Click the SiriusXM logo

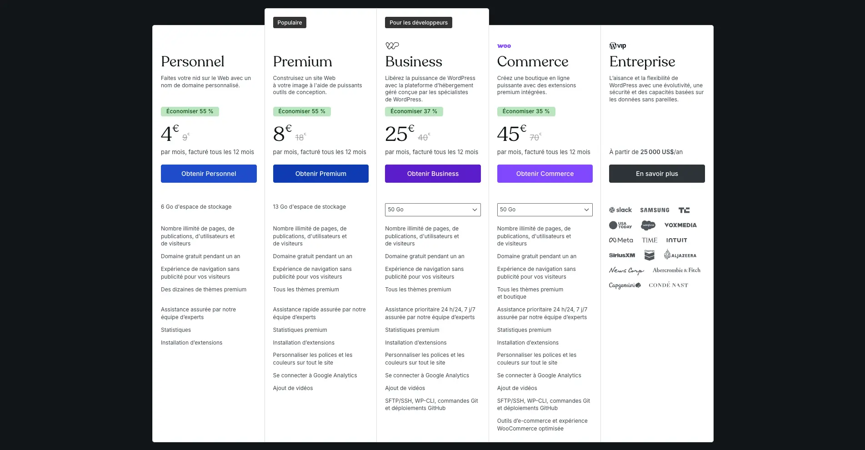click(622, 255)
